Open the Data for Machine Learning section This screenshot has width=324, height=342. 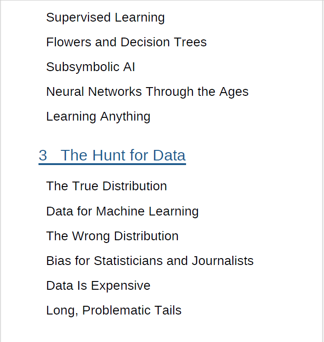click(x=122, y=211)
